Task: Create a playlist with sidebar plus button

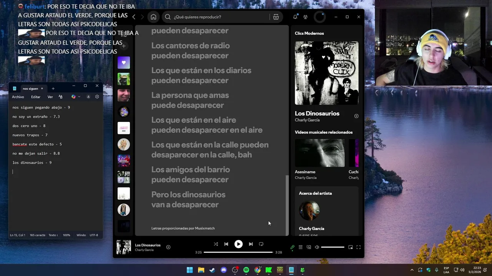Action: click(x=124, y=46)
